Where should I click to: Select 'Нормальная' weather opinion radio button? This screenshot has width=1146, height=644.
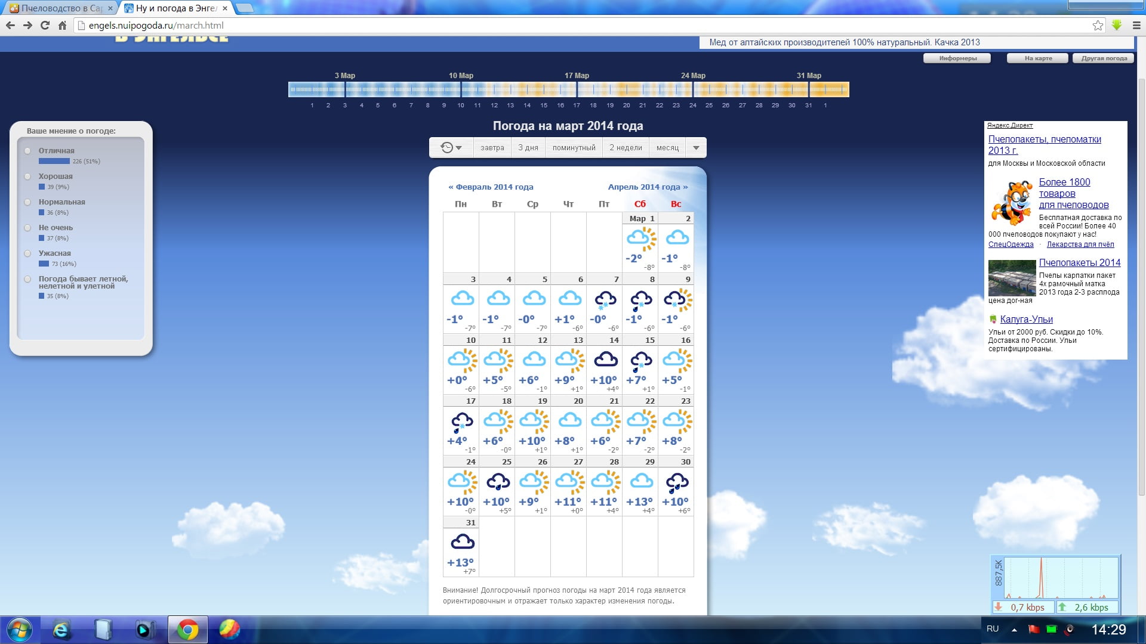[27, 202]
